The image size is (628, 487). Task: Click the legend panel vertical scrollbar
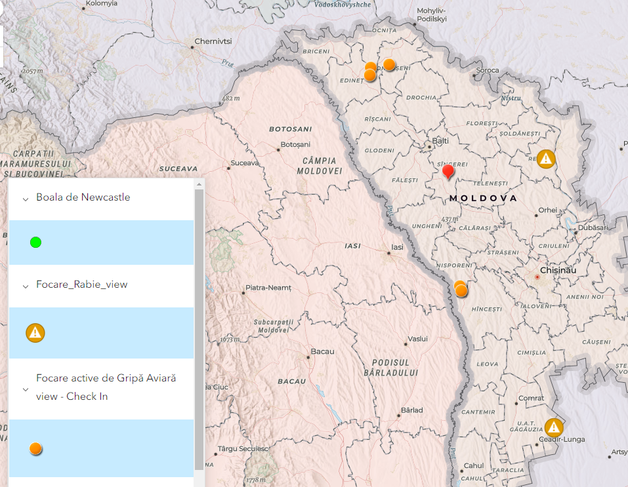(x=199, y=328)
